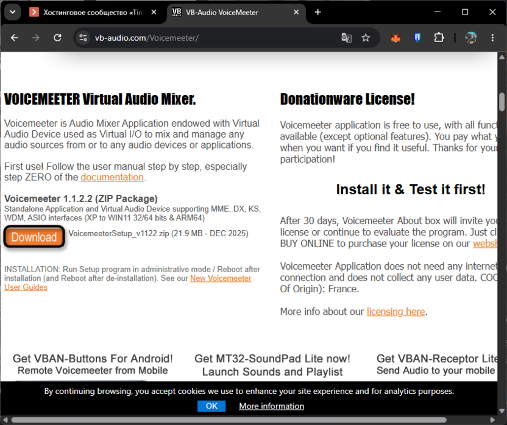The image size is (507, 425).
Task: Download the Voicemeeter ZIP package
Action: (x=34, y=237)
